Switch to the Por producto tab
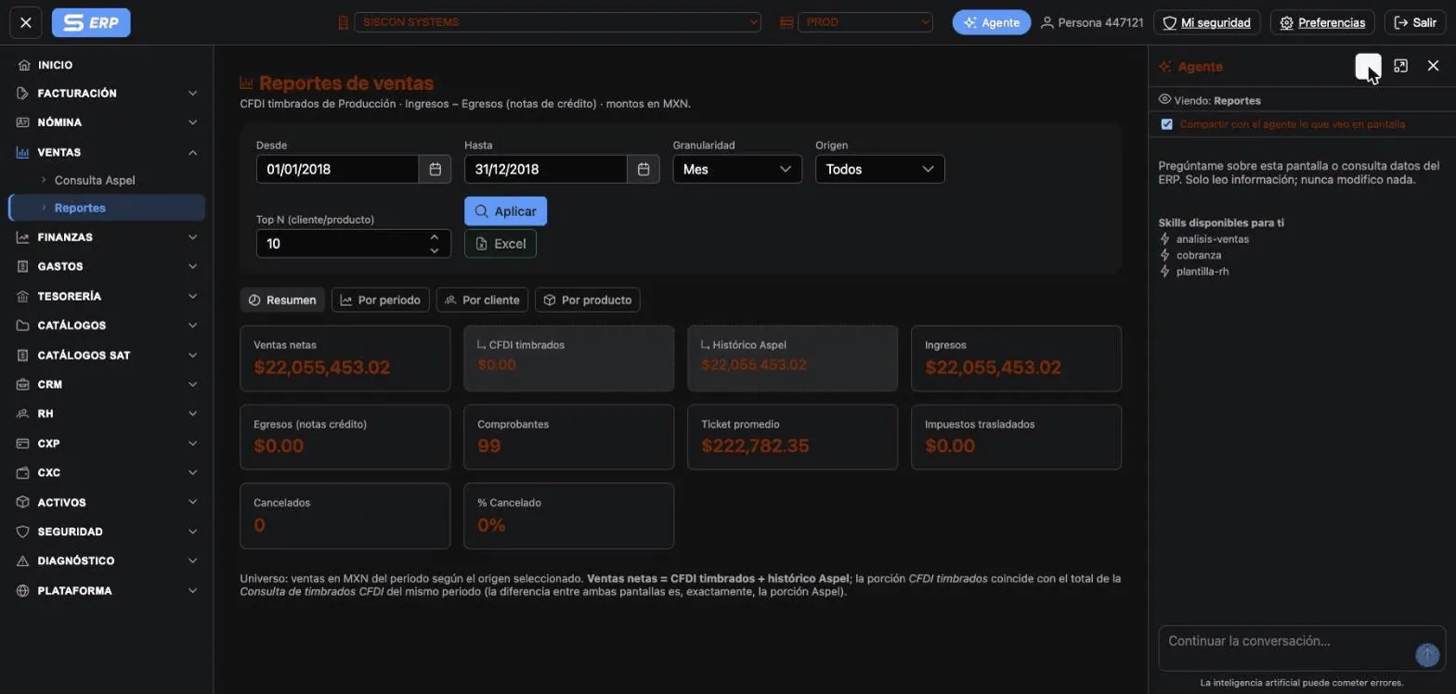Image resolution: width=1456 pixels, height=694 pixels. tap(588, 300)
